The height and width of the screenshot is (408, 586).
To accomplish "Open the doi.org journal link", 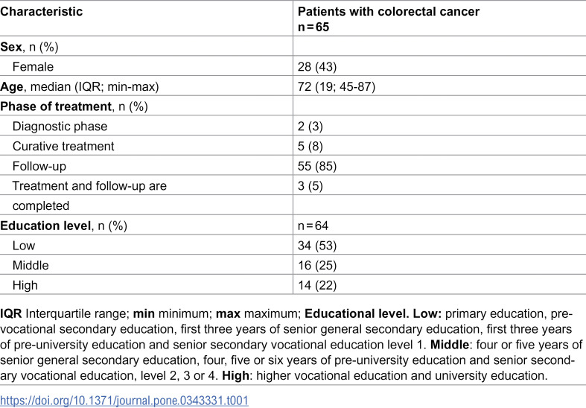I will pos(124,401).
